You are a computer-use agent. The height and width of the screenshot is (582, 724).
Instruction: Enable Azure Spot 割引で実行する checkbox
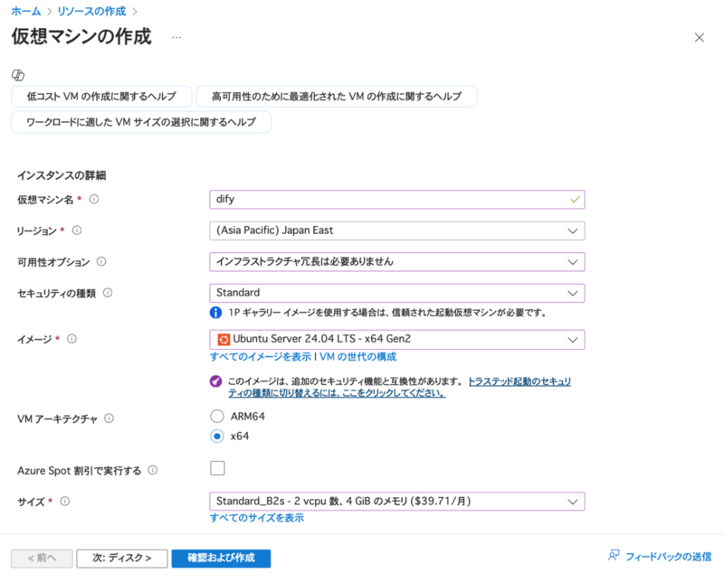point(217,468)
